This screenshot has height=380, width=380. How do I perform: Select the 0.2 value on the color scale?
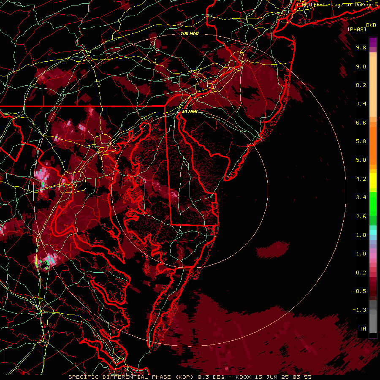361,273
